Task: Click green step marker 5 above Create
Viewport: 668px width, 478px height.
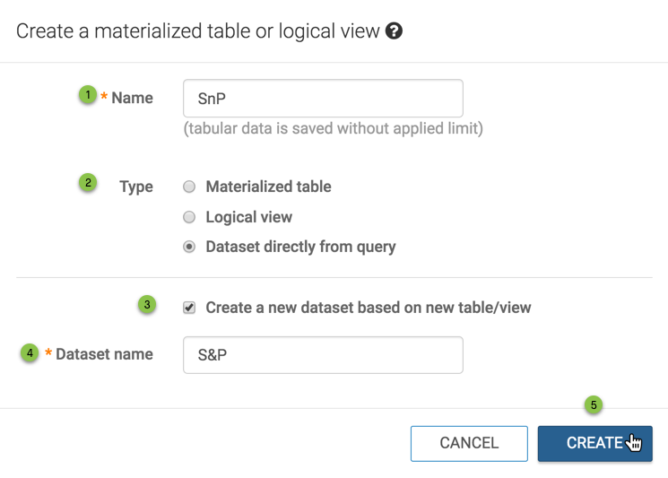Action: 594,405
